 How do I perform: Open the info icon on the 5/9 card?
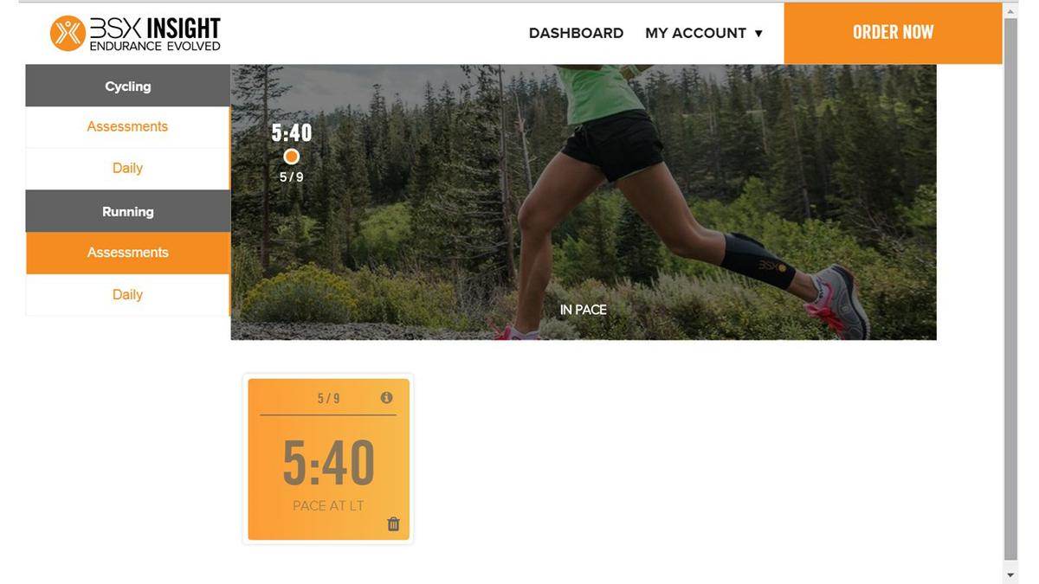pyautogui.click(x=386, y=398)
